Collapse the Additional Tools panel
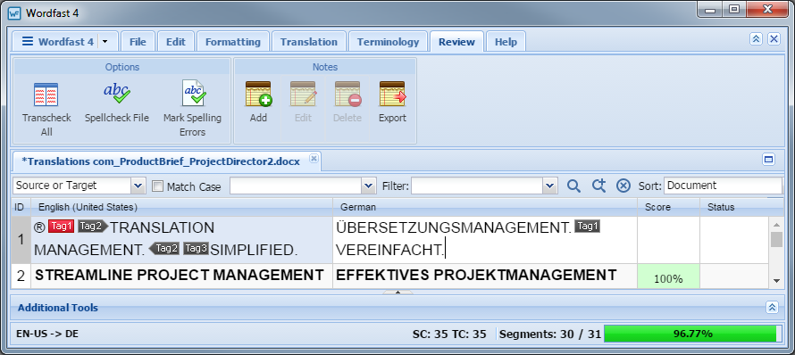The height and width of the screenshot is (355, 795). (772, 307)
